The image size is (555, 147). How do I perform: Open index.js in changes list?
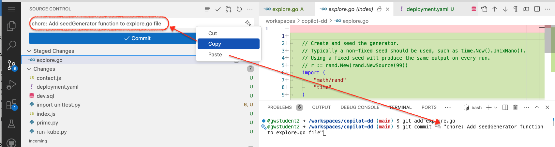pyautogui.click(x=141, y=114)
